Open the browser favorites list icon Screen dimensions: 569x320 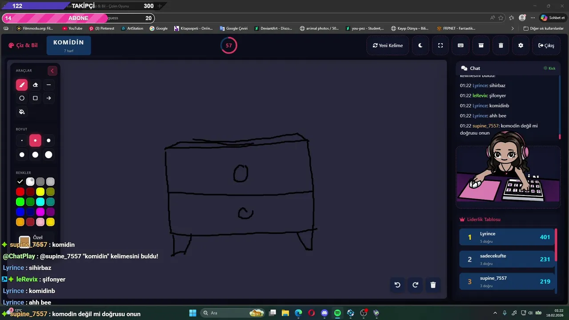click(x=512, y=18)
